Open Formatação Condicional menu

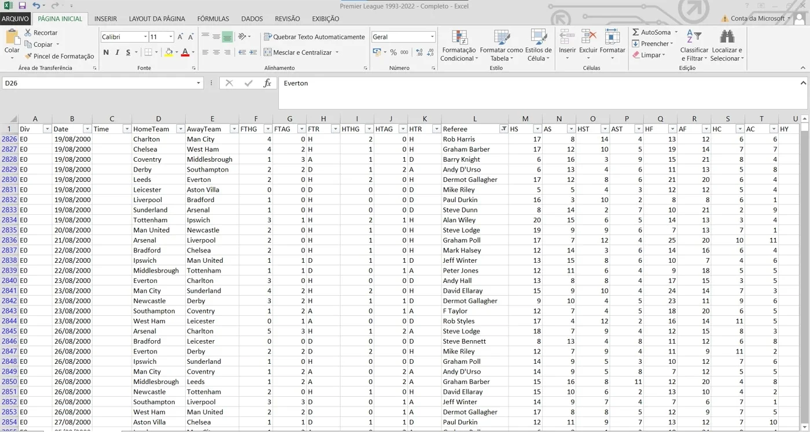[x=459, y=46]
